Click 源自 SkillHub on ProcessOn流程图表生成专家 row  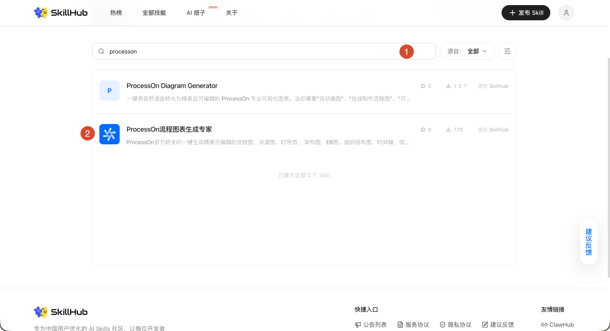[x=493, y=130]
